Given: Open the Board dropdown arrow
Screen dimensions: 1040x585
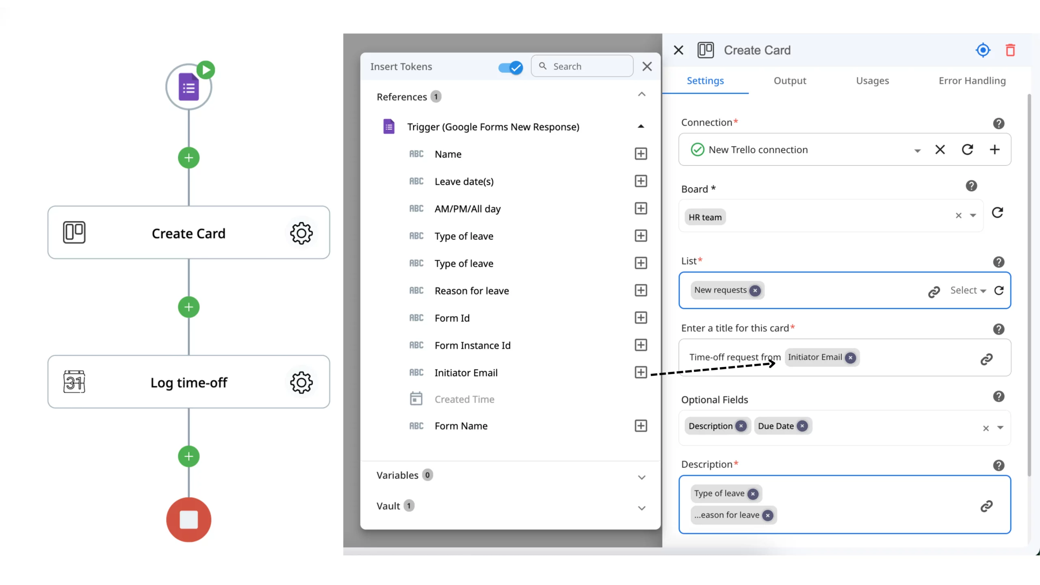Looking at the screenshot, I should point(973,216).
